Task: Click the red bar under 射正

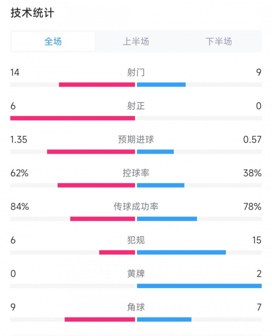Action: (x=73, y=118)
